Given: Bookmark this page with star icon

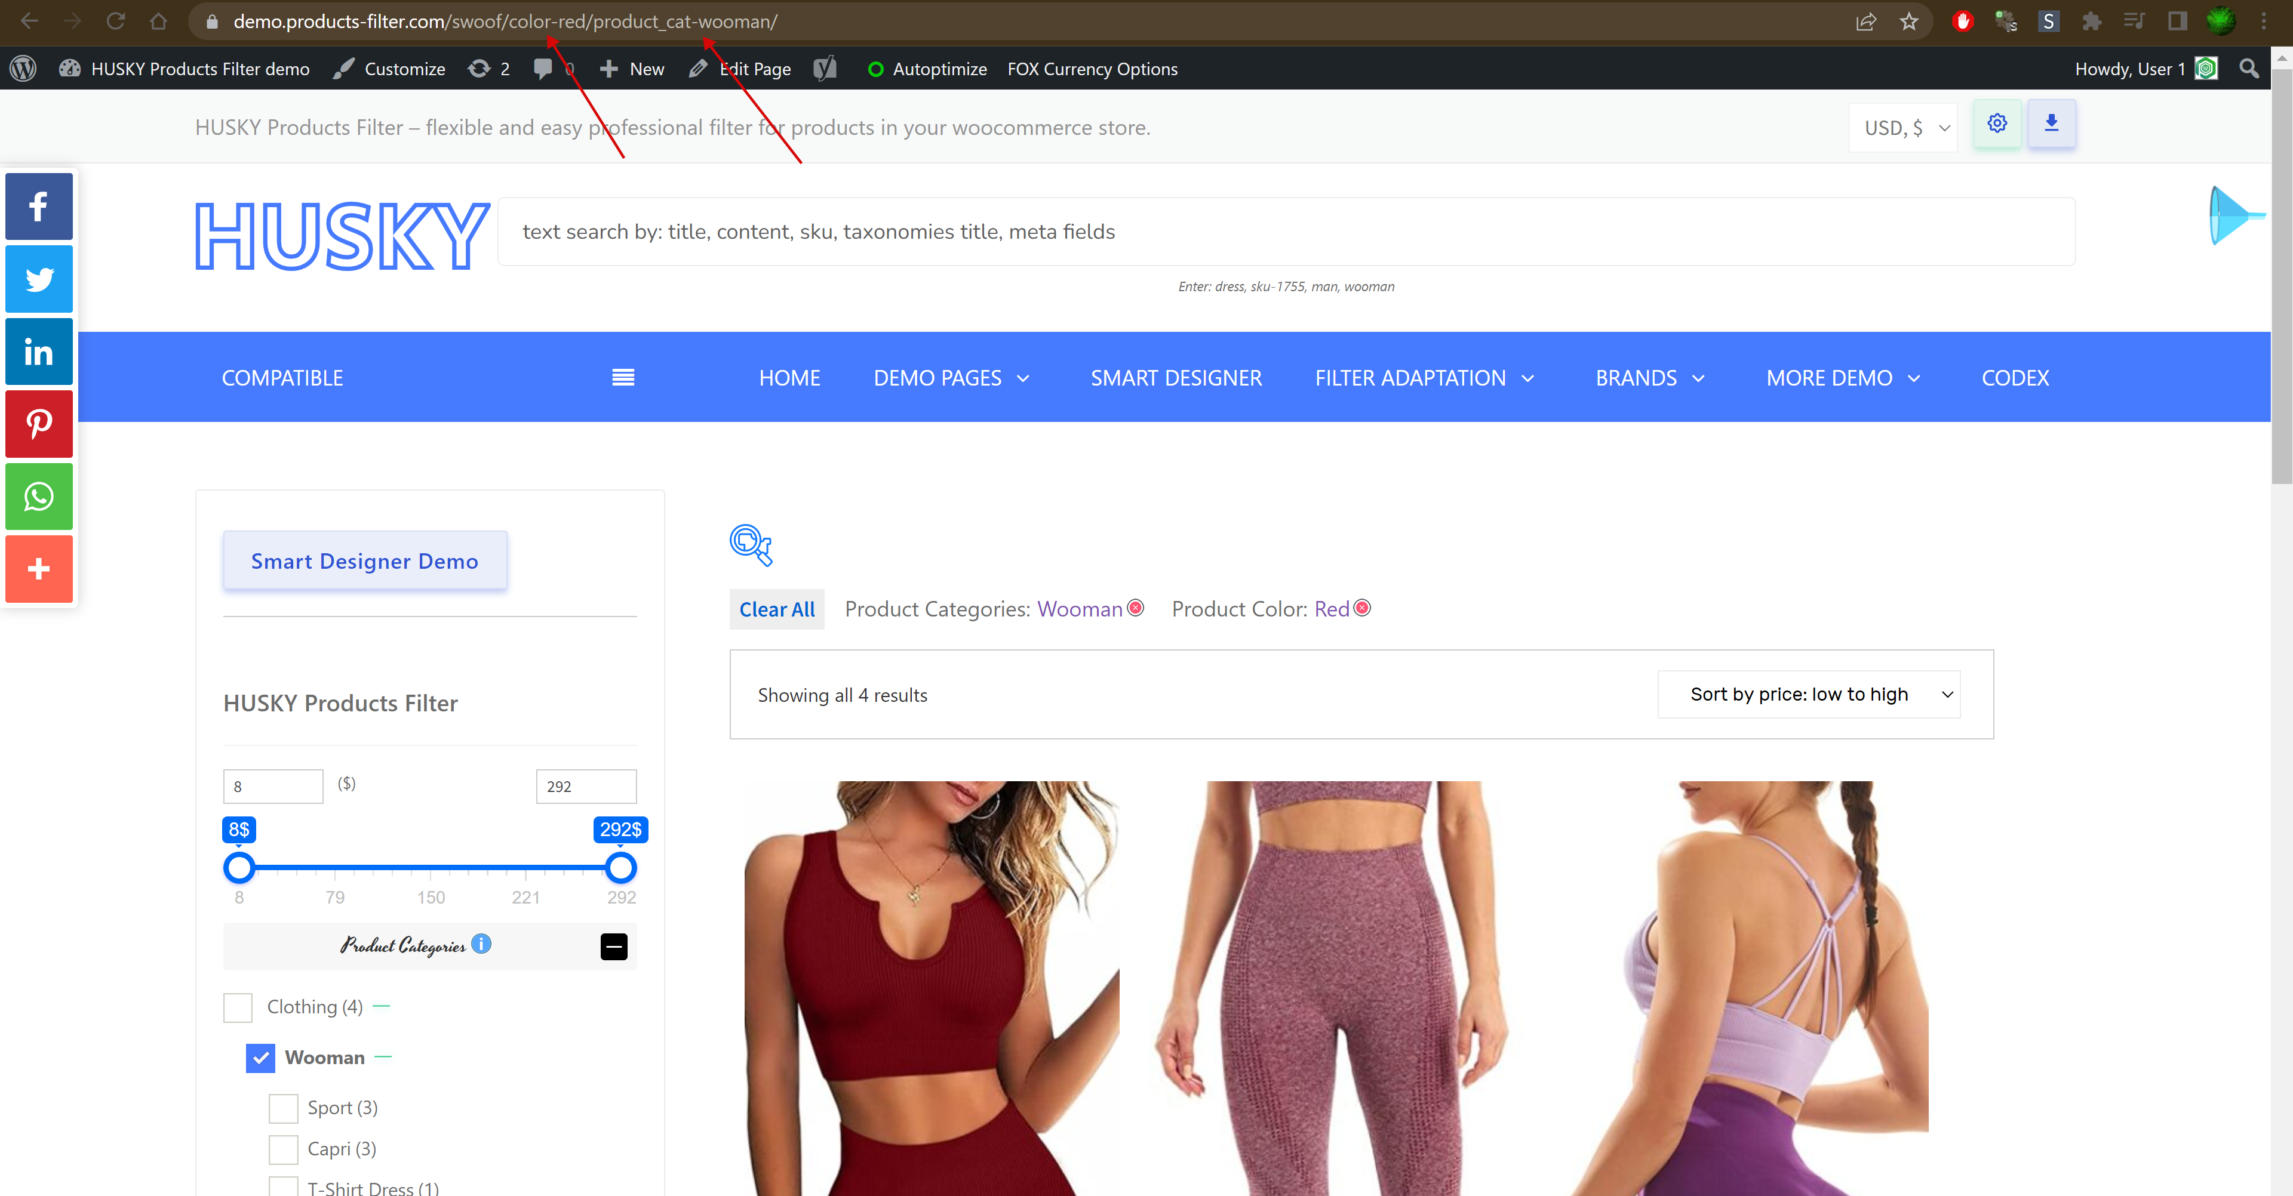Looking at the screenshot, I should pos(1908,21).
